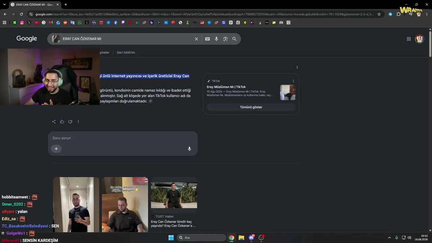Click the Google search text field
The height and width of the screenshot is (243, 432).
(128, 39)
